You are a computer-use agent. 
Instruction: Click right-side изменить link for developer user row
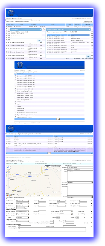90,143
